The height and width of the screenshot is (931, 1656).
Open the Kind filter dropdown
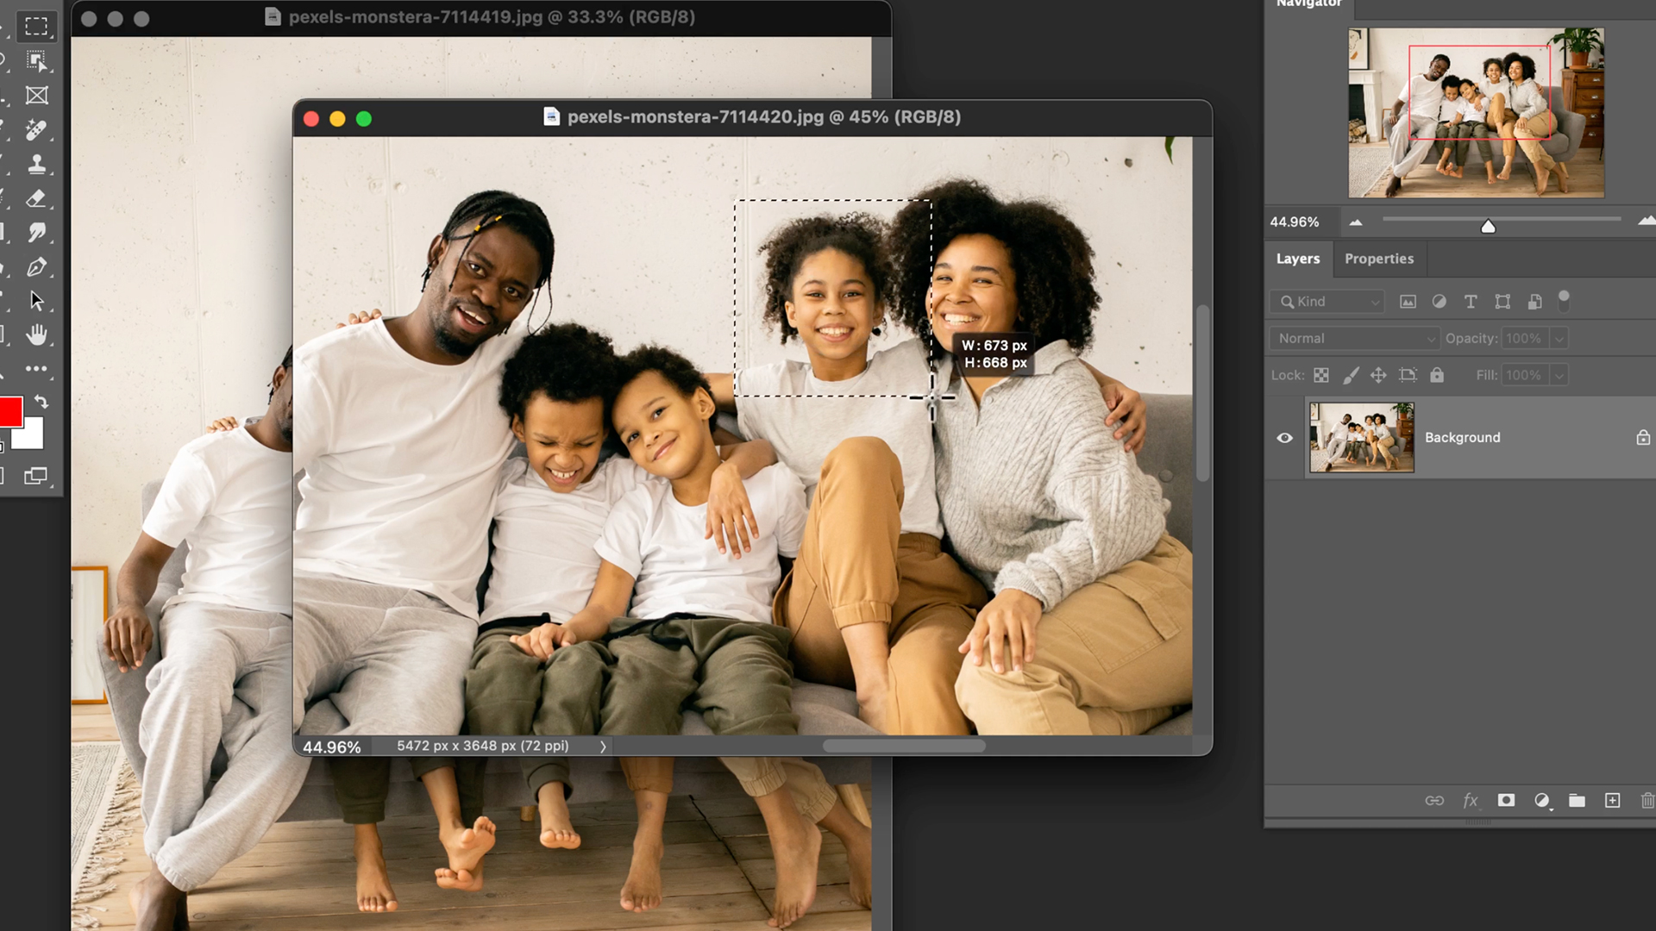(1327, 302)
